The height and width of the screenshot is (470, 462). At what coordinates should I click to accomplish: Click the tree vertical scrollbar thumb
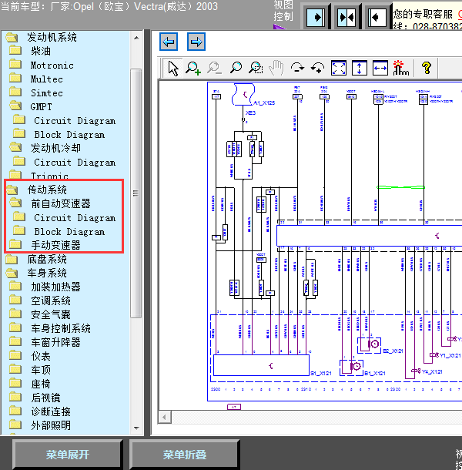(x=136, y=193)
